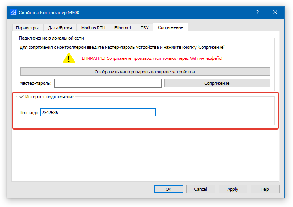Open the Дата/Время tab

click(59, 28)
